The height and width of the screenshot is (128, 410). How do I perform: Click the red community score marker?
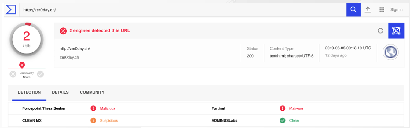(x=22, y=65)
